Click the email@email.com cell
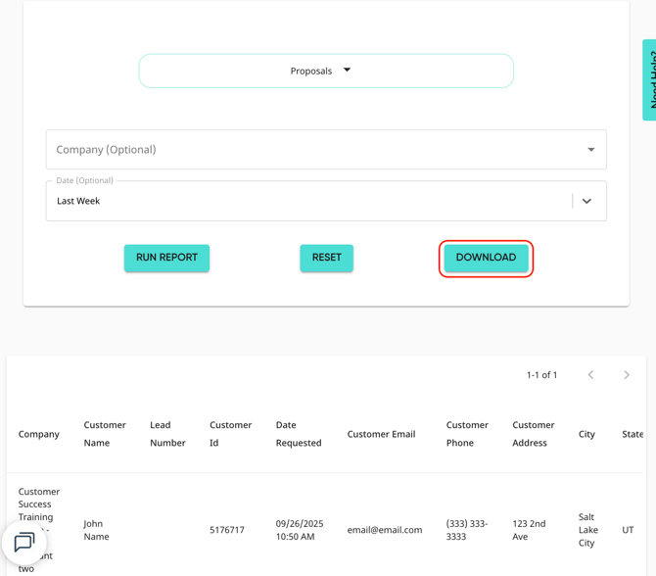This screenshot has width=656, height=576. [x=385, y=530]
